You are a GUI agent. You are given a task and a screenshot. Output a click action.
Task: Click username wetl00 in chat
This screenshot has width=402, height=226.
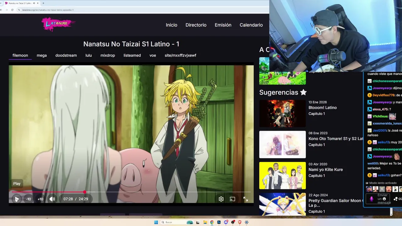pyautogui.click(x=373, y=163)
